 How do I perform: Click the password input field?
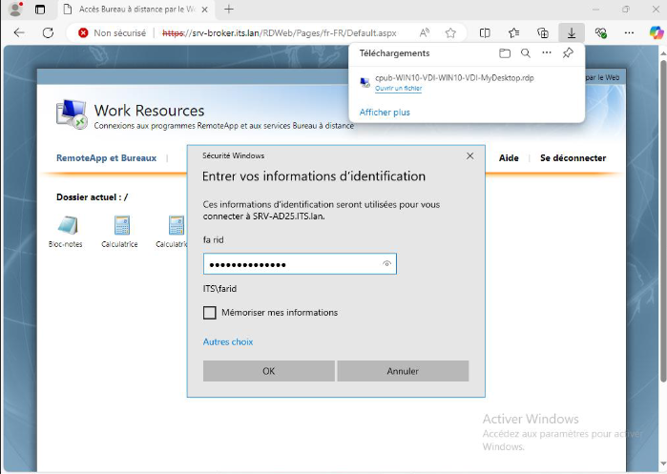pos(300,264)
